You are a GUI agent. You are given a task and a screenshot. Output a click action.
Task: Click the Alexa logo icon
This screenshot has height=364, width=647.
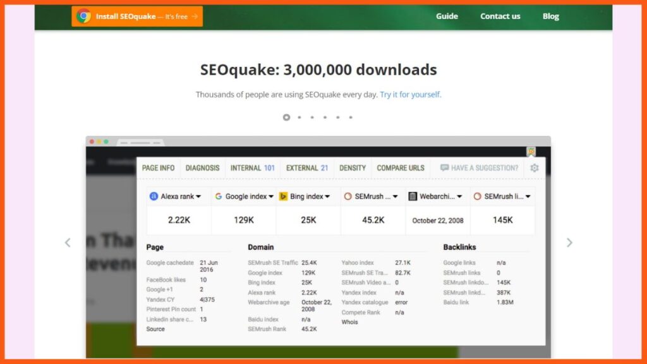click(x=154, y=197)
